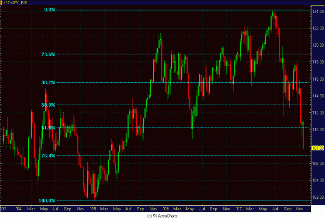325x218 pixels.
Task: Click the highlighted 107.80 current price tag
Action: pos(318,148)
